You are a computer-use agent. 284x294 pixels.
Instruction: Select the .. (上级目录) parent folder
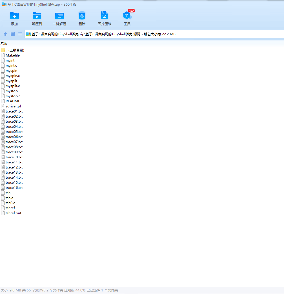[x=13, y=50]
